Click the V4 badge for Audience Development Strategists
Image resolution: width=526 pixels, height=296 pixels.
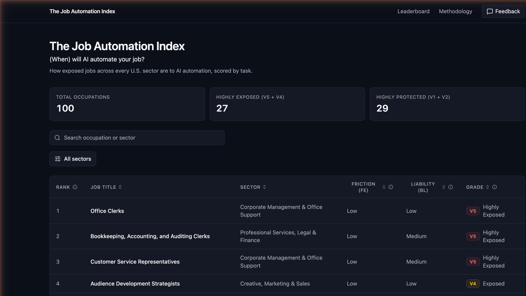click(x=473, y=284)
